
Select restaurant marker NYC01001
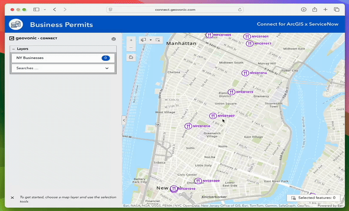pyautogui.click(x=247, y=37)
